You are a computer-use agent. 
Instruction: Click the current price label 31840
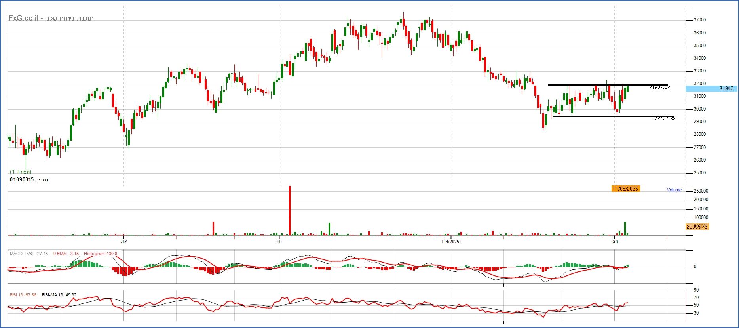click(726, 89)
